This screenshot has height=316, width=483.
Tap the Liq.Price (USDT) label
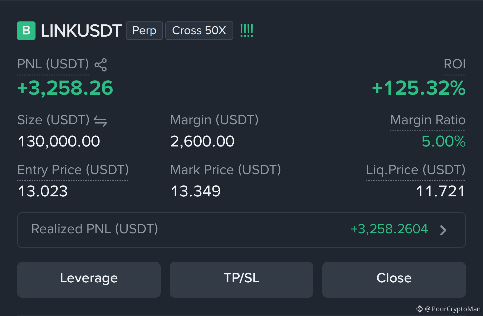click(x=416, y=170)
